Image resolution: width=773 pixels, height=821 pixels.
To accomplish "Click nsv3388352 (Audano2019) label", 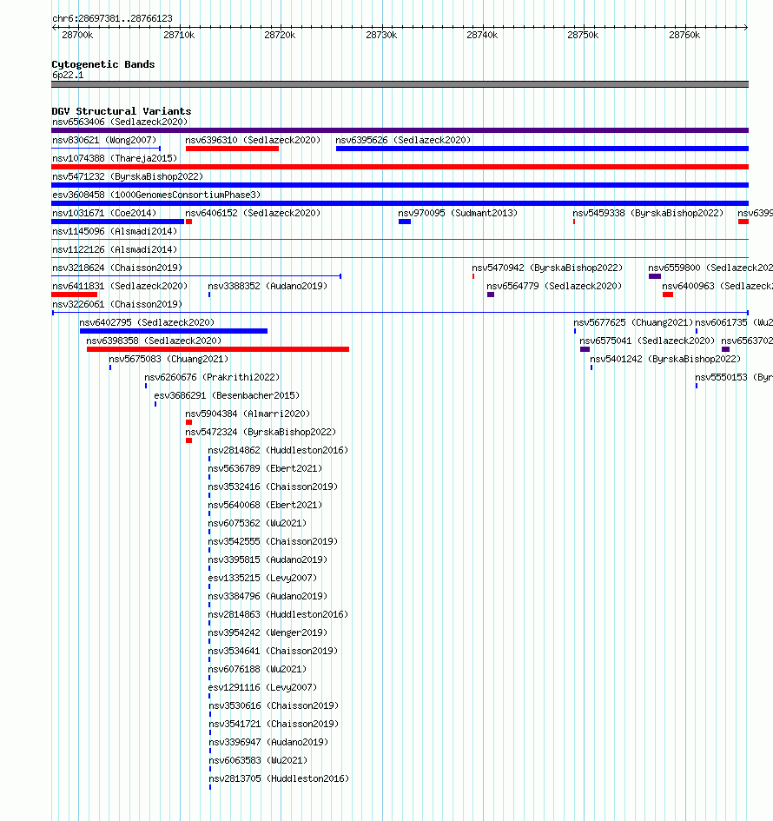I will (x=268, y=287).
